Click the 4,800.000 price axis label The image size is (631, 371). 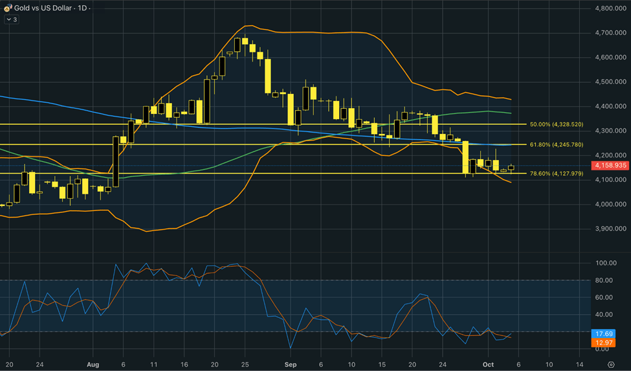(610, 8)
